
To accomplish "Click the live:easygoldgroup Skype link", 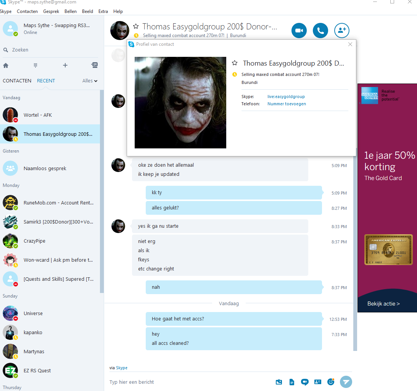I will pyautogui.click(x=286, y=97).
